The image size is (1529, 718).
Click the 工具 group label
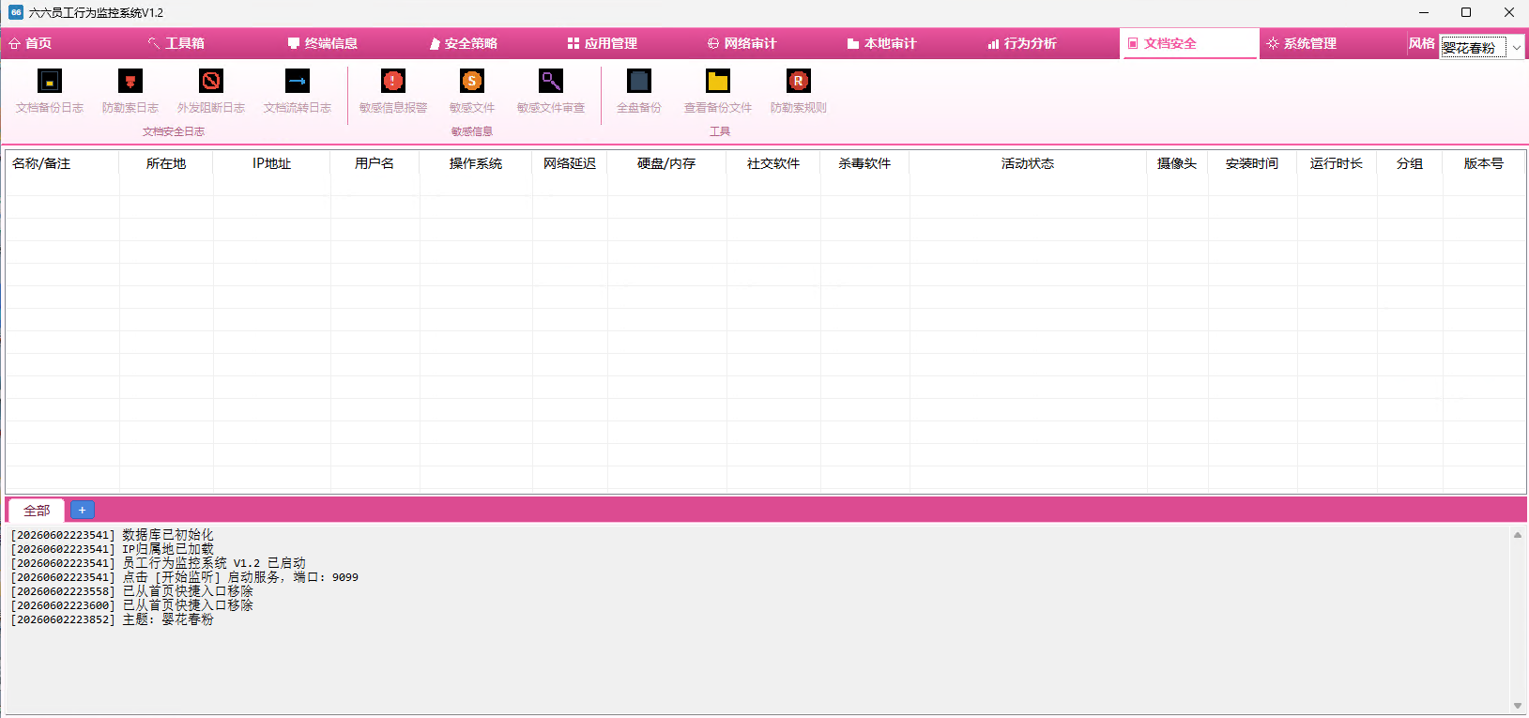pyautogui.click(x=720, y=131)
